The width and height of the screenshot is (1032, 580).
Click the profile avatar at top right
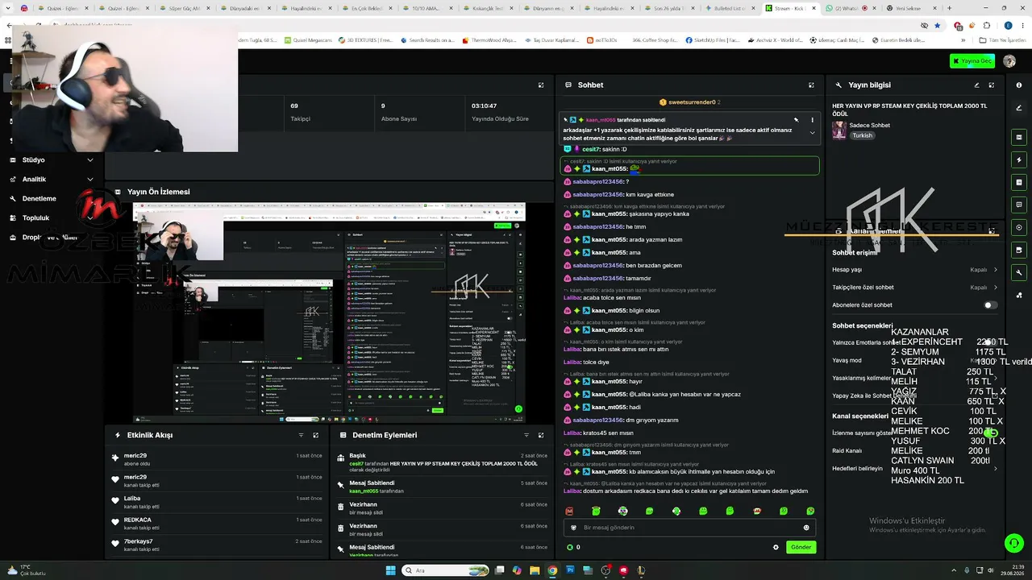coord(1009,61)
